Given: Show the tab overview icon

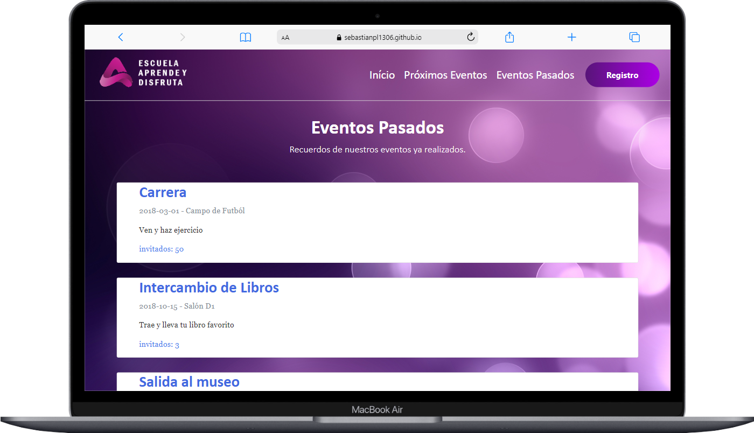Looking at the screenshot, I should coord(634,37).
